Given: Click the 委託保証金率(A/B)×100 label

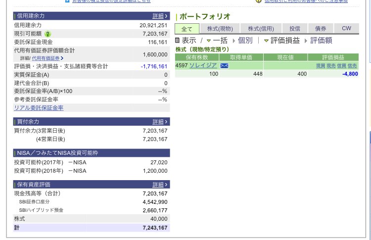Looking at the screenshot, I should click(43, 91).
